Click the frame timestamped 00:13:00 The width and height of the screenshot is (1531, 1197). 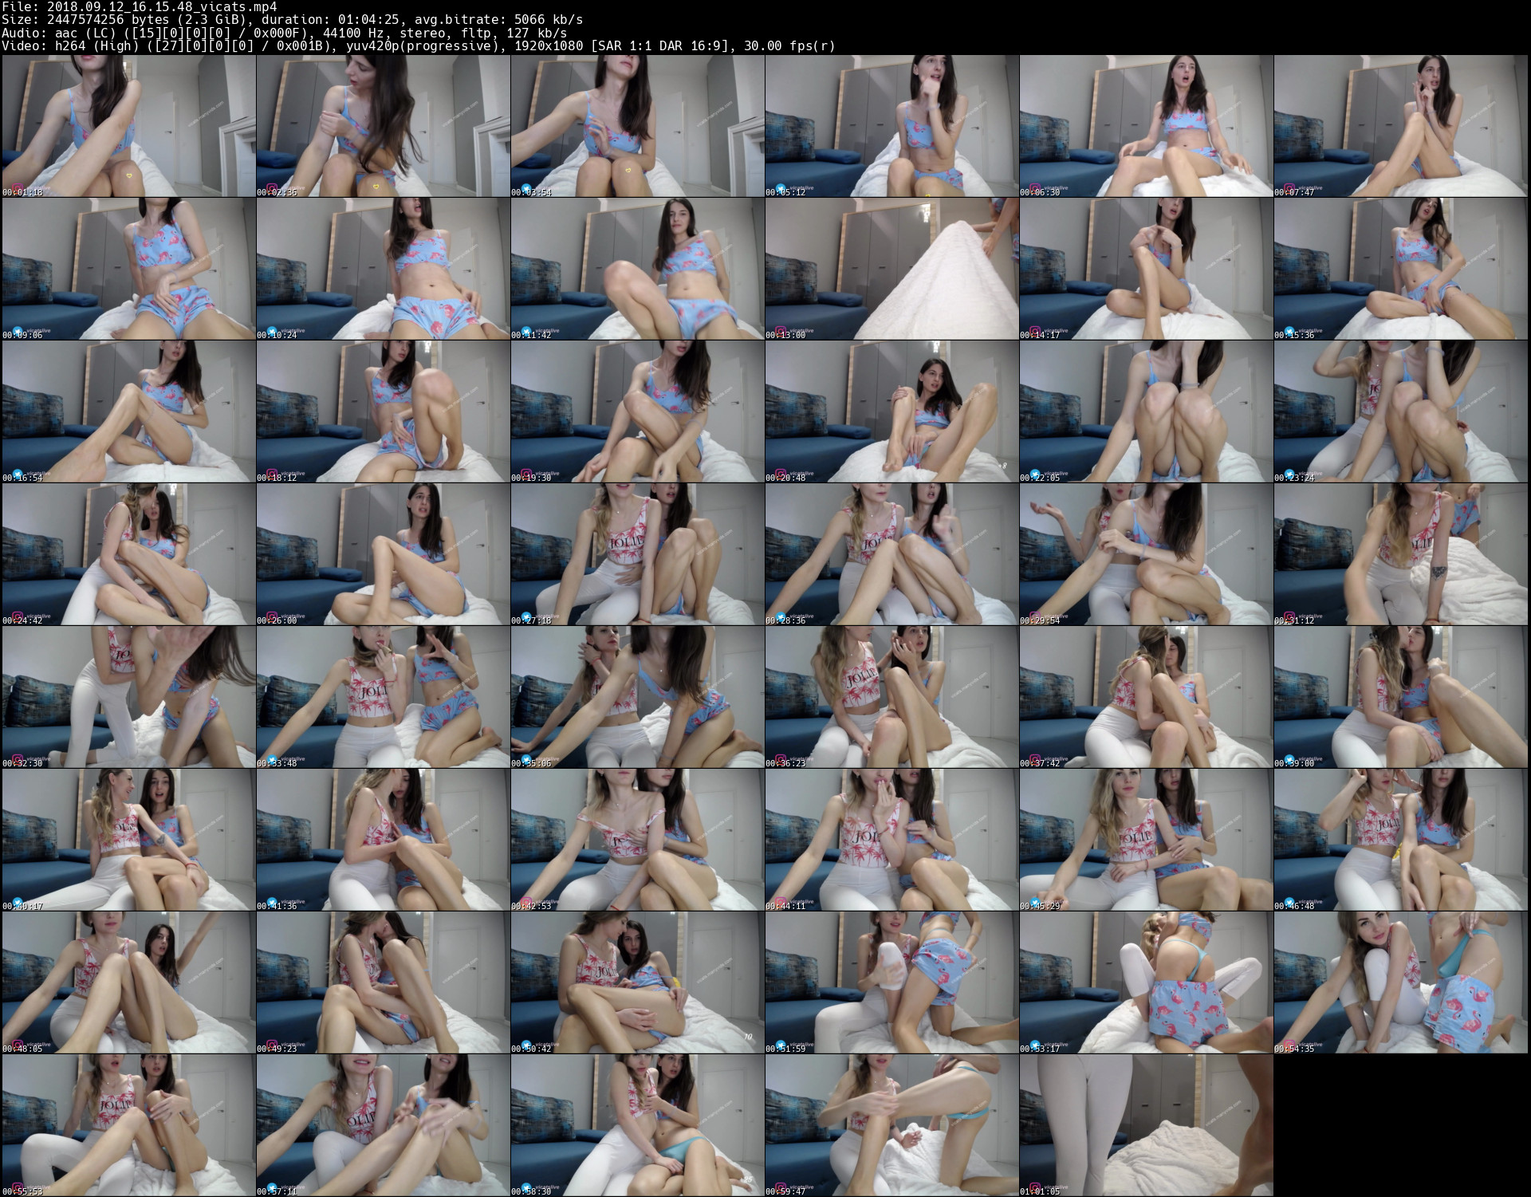click(x=891, y=269)
